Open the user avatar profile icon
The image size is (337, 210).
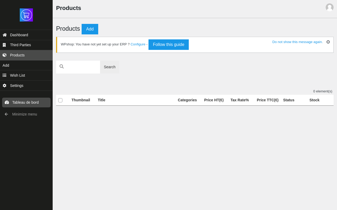330,7
